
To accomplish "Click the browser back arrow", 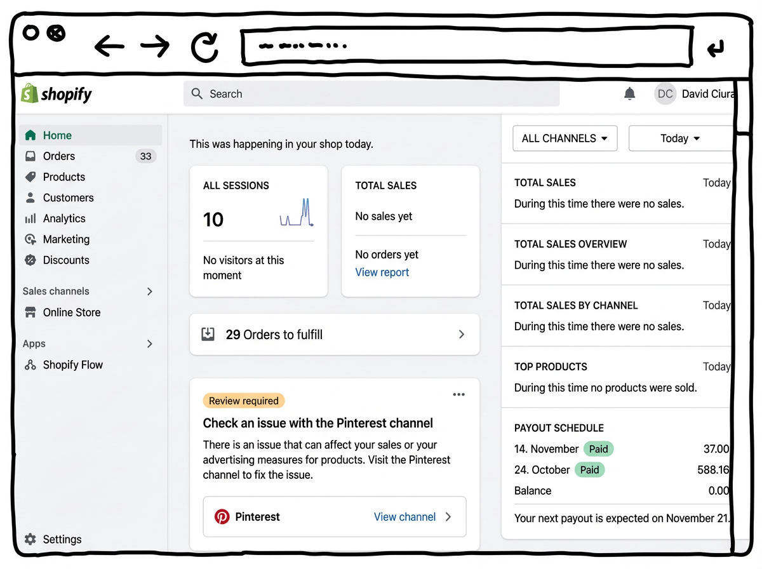I will point(109,46).
